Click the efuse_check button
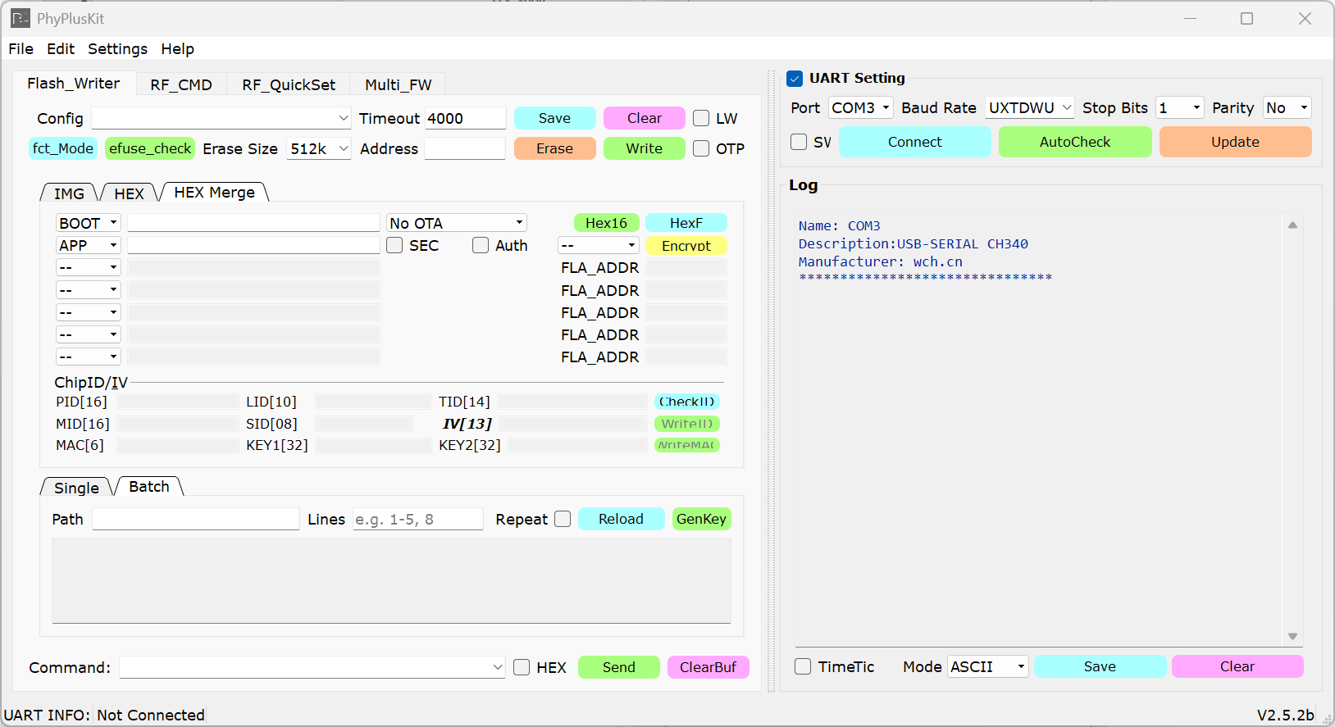 (150, 148)
